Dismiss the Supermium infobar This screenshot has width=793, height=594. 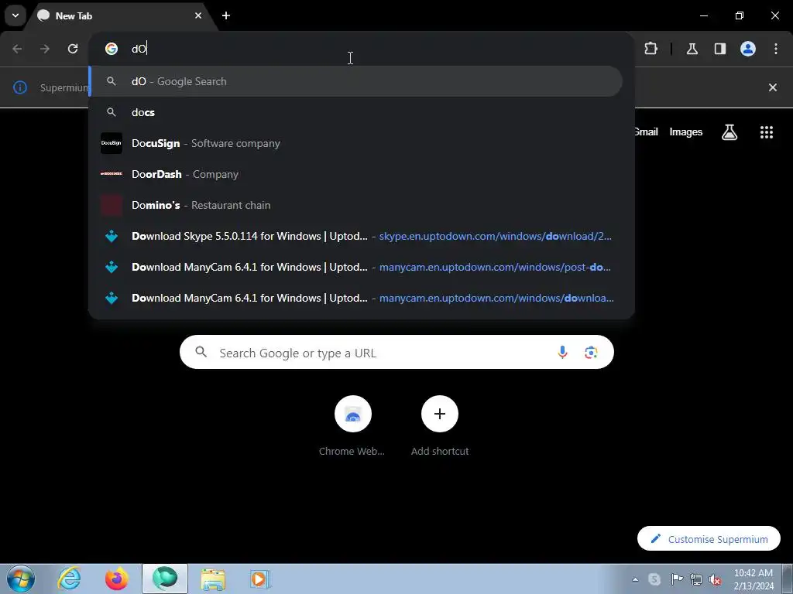[x=773, y=87]
